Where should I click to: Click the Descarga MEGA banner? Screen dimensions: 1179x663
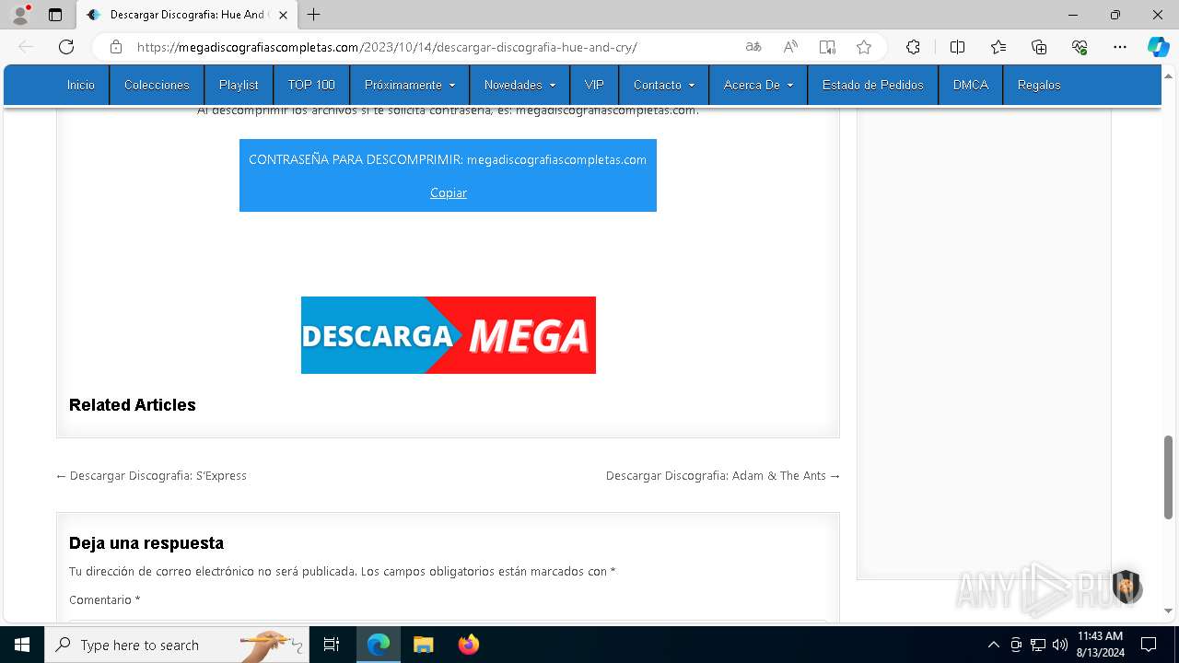point(449,335)
